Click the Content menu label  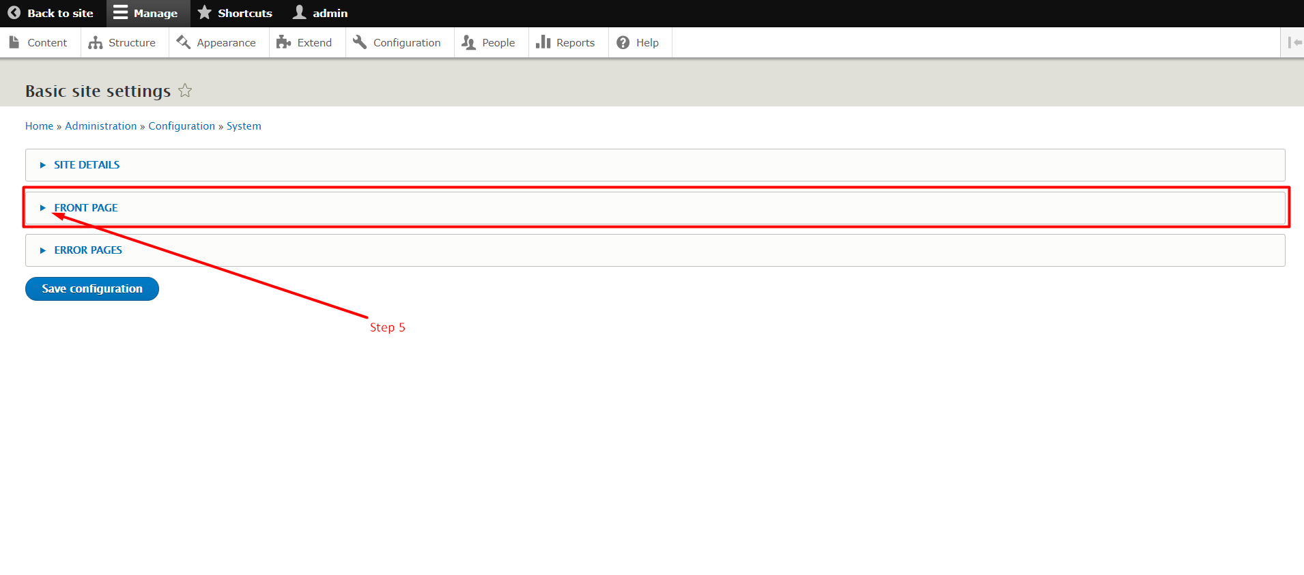47,42
